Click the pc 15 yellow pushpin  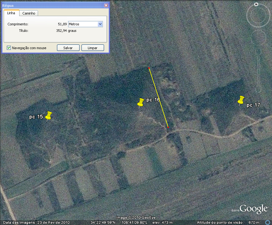(x=48, y=116)
